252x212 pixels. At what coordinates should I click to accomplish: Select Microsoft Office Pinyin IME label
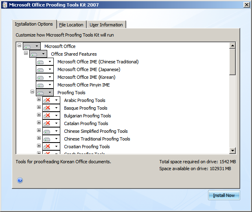[83, 85]
